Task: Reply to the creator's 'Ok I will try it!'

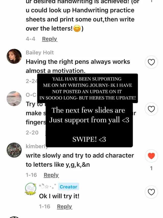Action: 64,207
